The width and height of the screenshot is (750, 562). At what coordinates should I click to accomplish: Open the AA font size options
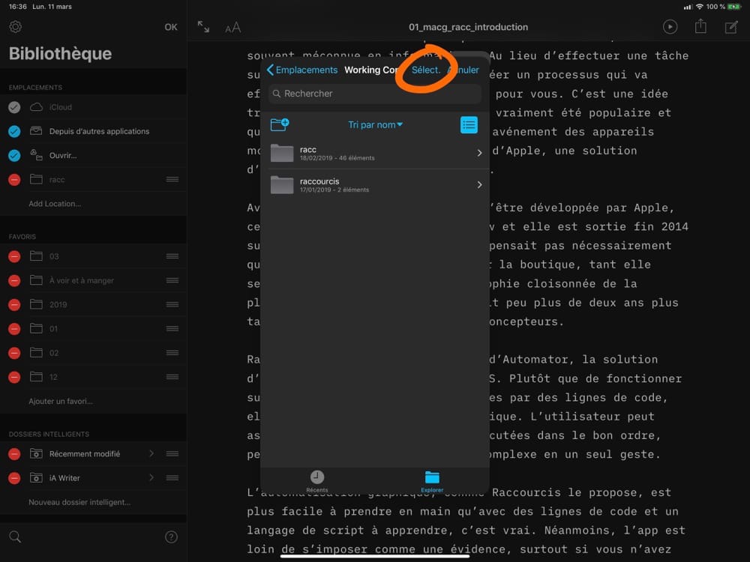coord(233,28)
